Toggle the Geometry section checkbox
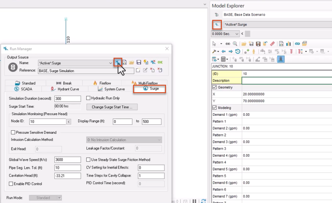The height and width of the screenshot is (203, 332). (214, 87)
